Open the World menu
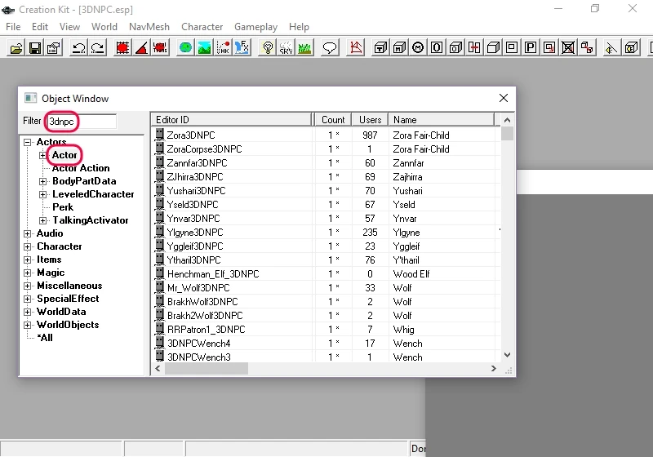This screenshot has width=653, height=457. click(104, 27)
